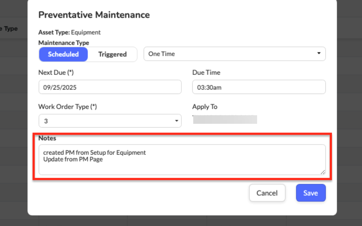Click the Due Time label
Image resolution: width=362 pixels, height=226 pixels.
coord(206,73)
